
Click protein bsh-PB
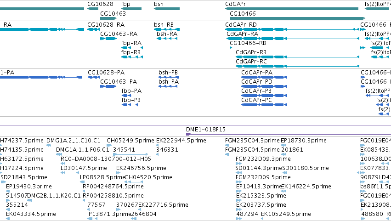pyautogui.click(x=168, y=77)
